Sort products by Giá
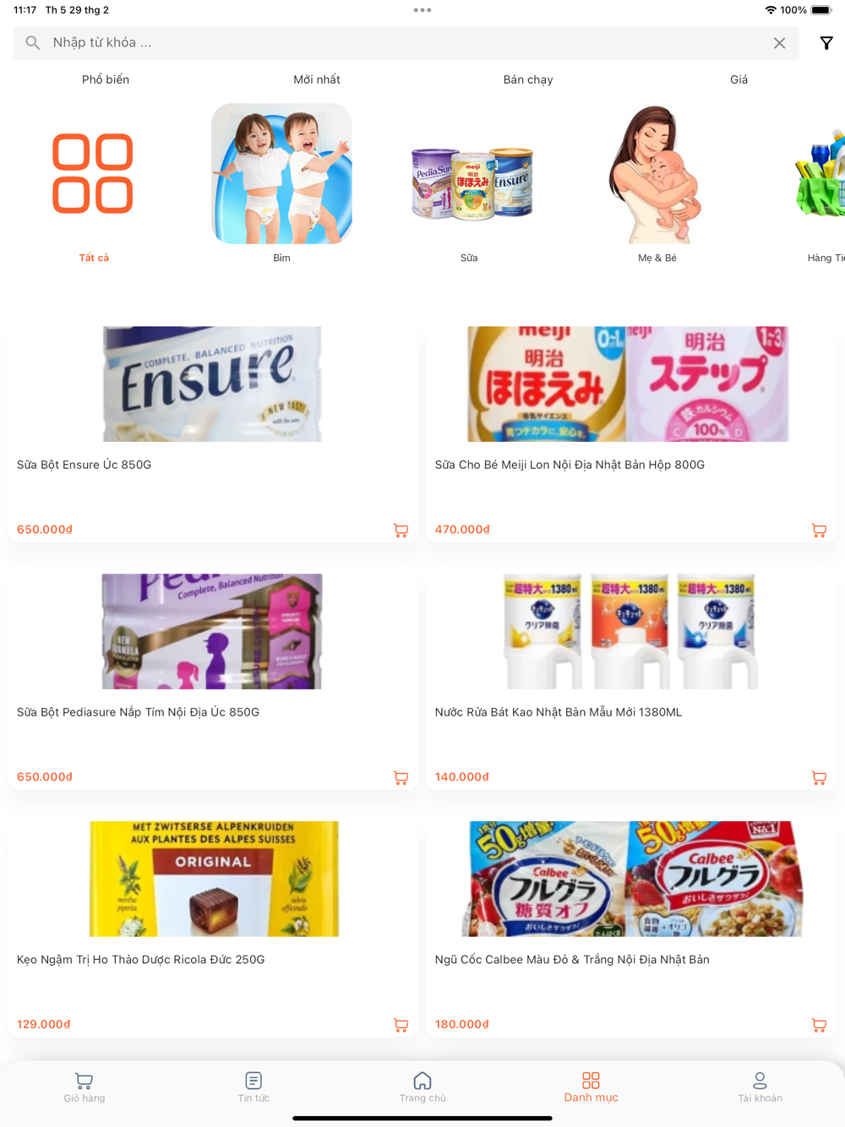This screenshot has height=1127, width=845. (x=739, y=79)
